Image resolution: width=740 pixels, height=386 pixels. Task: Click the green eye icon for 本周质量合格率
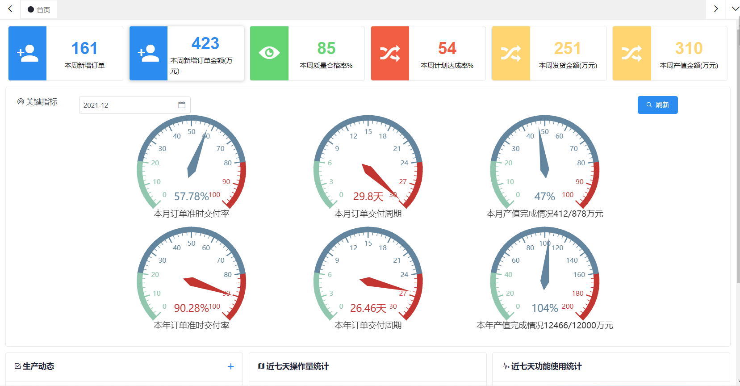(269, 53)
